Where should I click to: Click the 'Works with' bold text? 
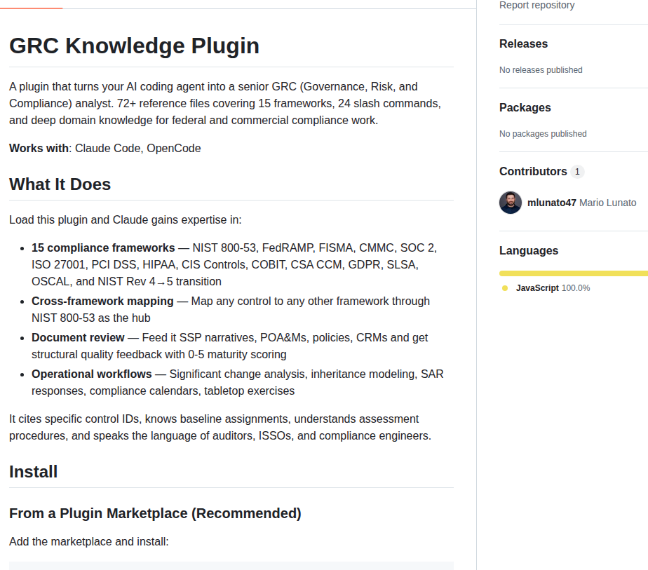39,148
